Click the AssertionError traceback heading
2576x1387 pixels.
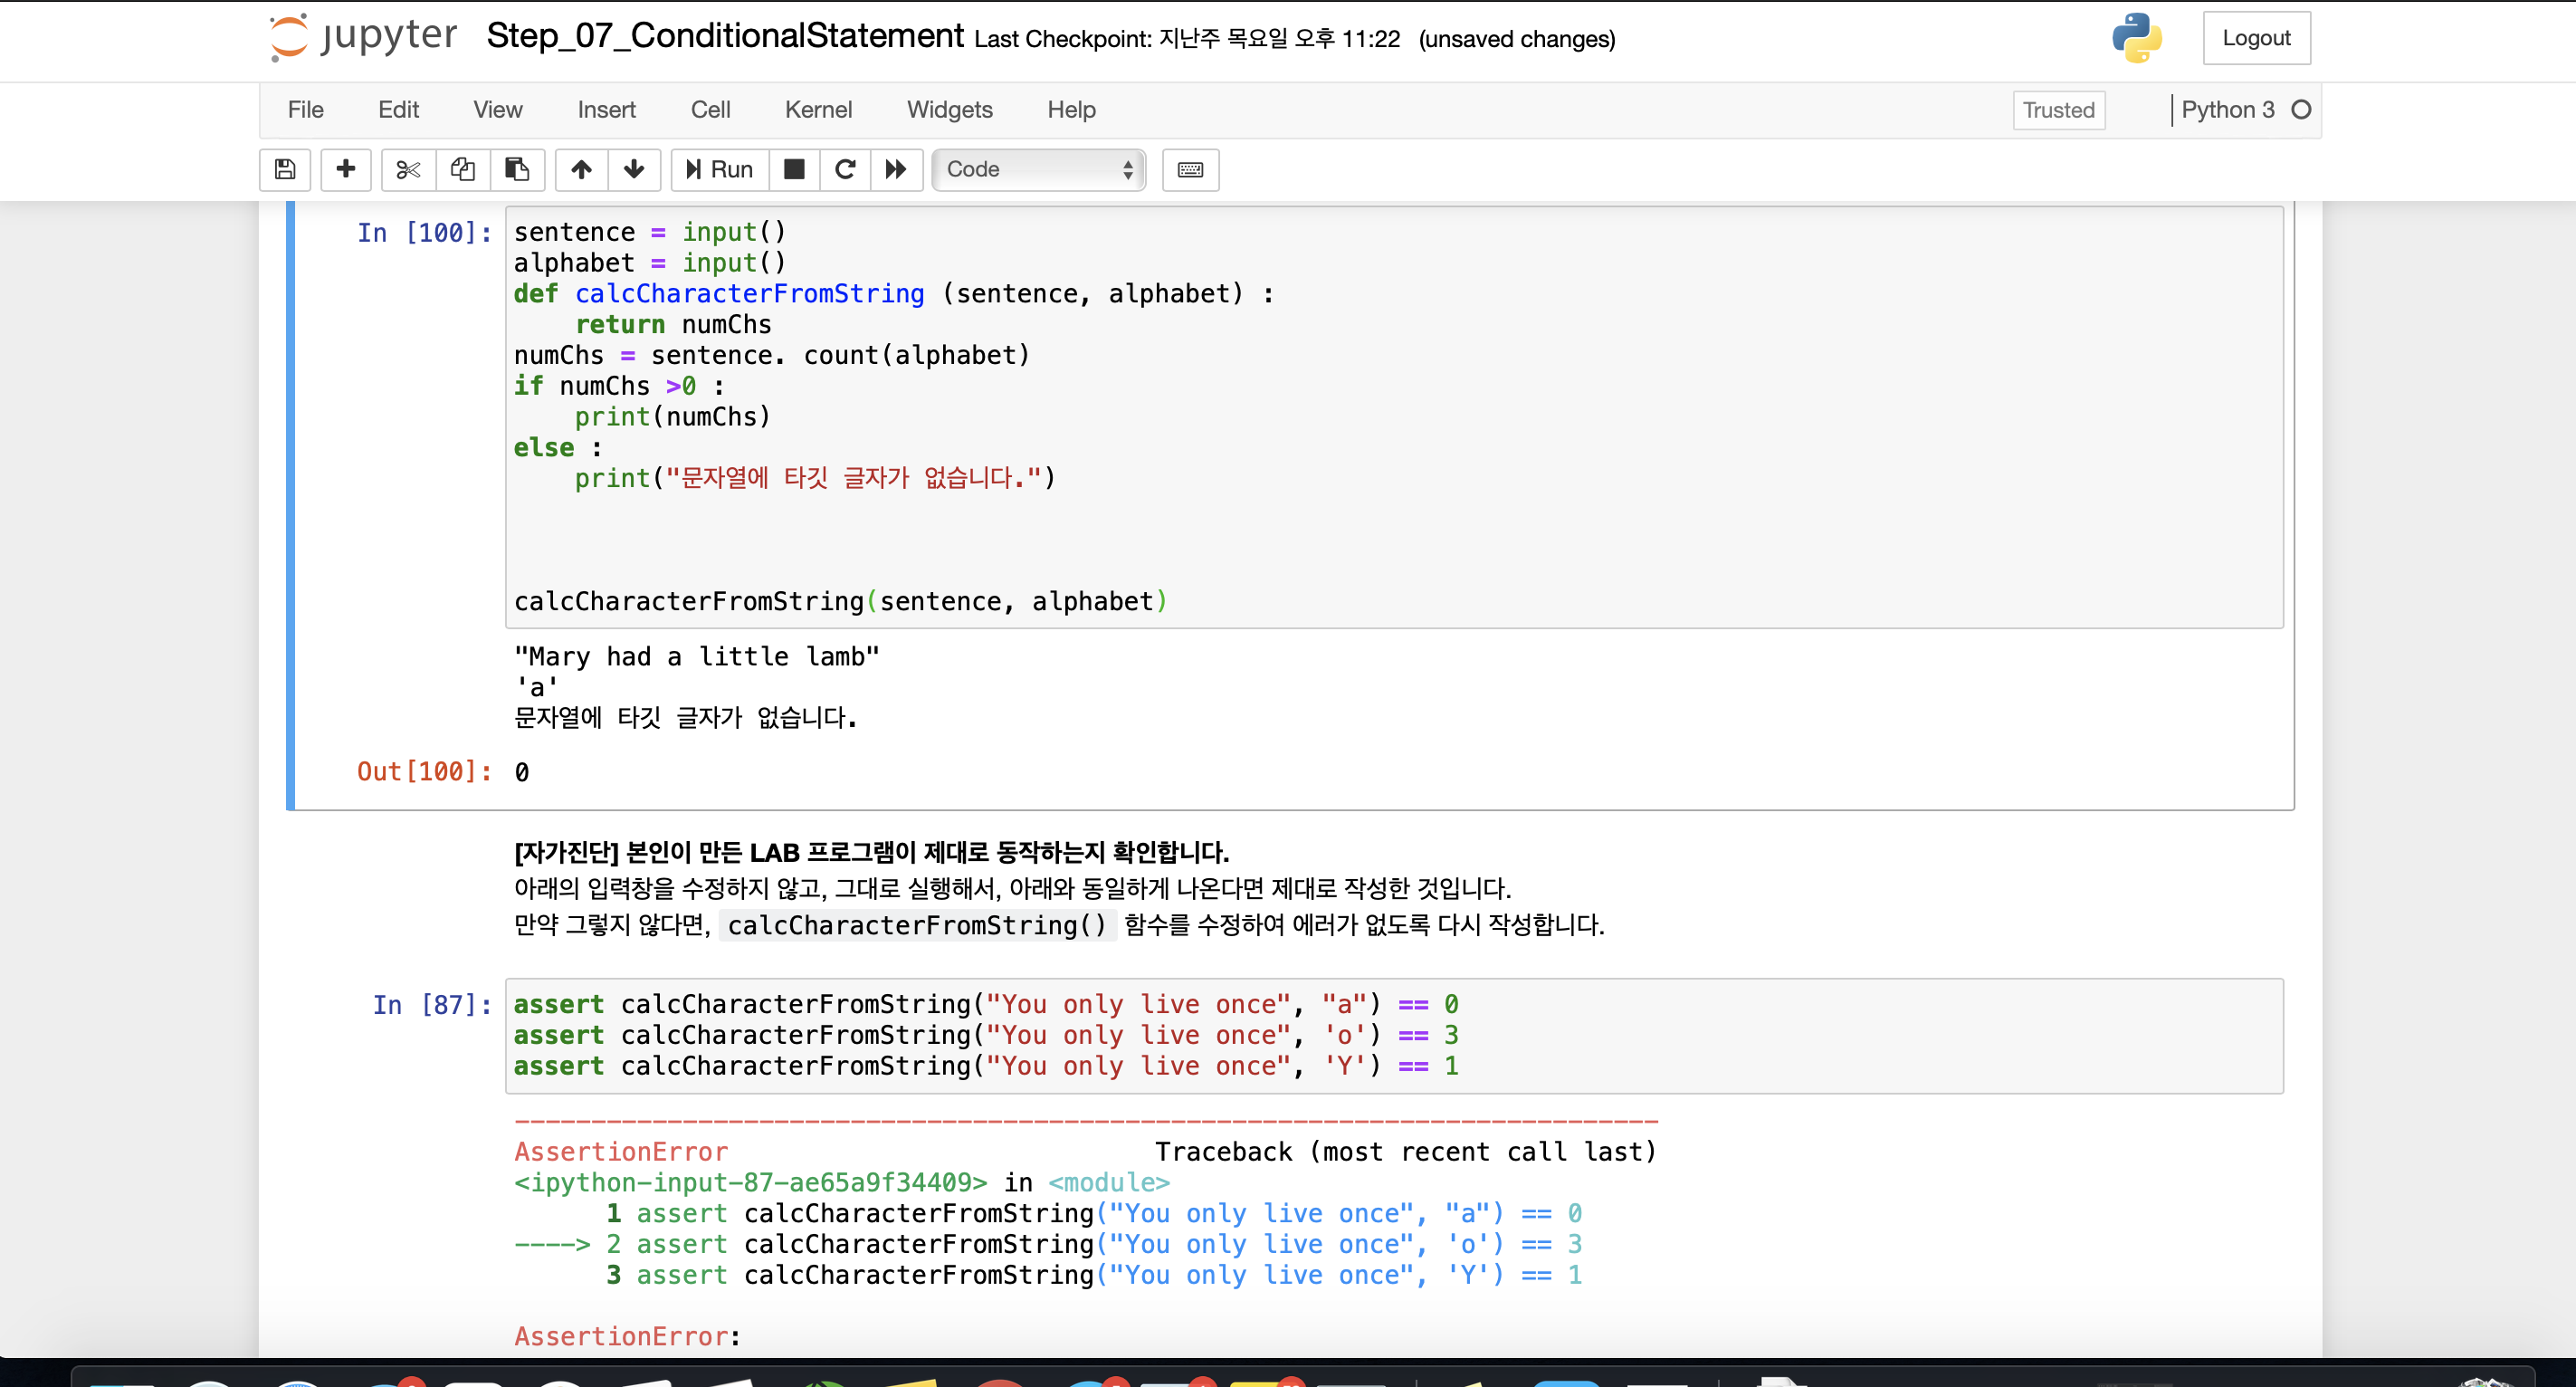click(621, 1152)
